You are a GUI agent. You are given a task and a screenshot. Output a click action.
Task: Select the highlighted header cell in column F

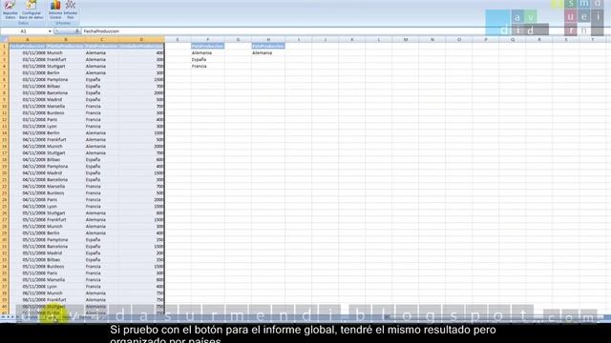coord(207,46)
